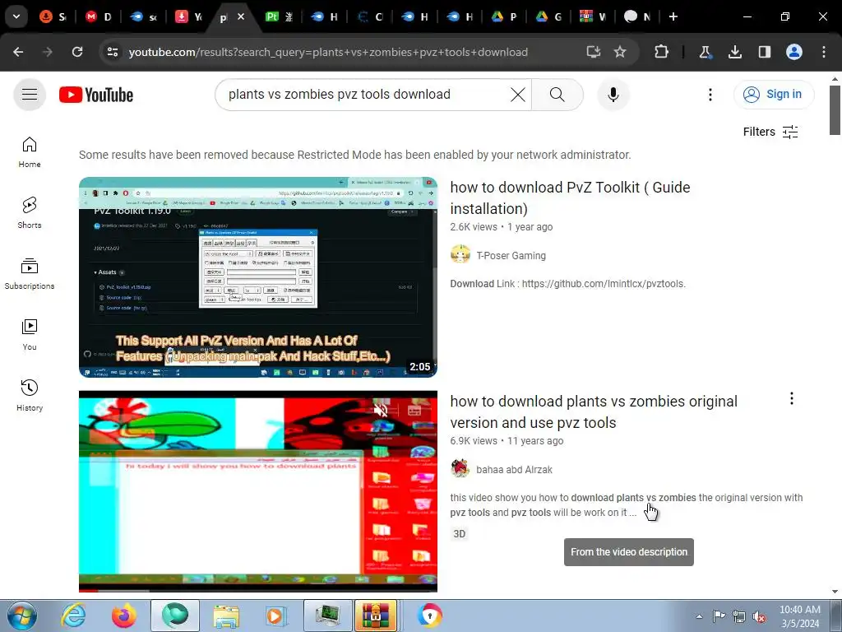Click bahaa abd Alrzak channel avatar
Viewport: 842px width, 632px height.
(x=460, y=468)
